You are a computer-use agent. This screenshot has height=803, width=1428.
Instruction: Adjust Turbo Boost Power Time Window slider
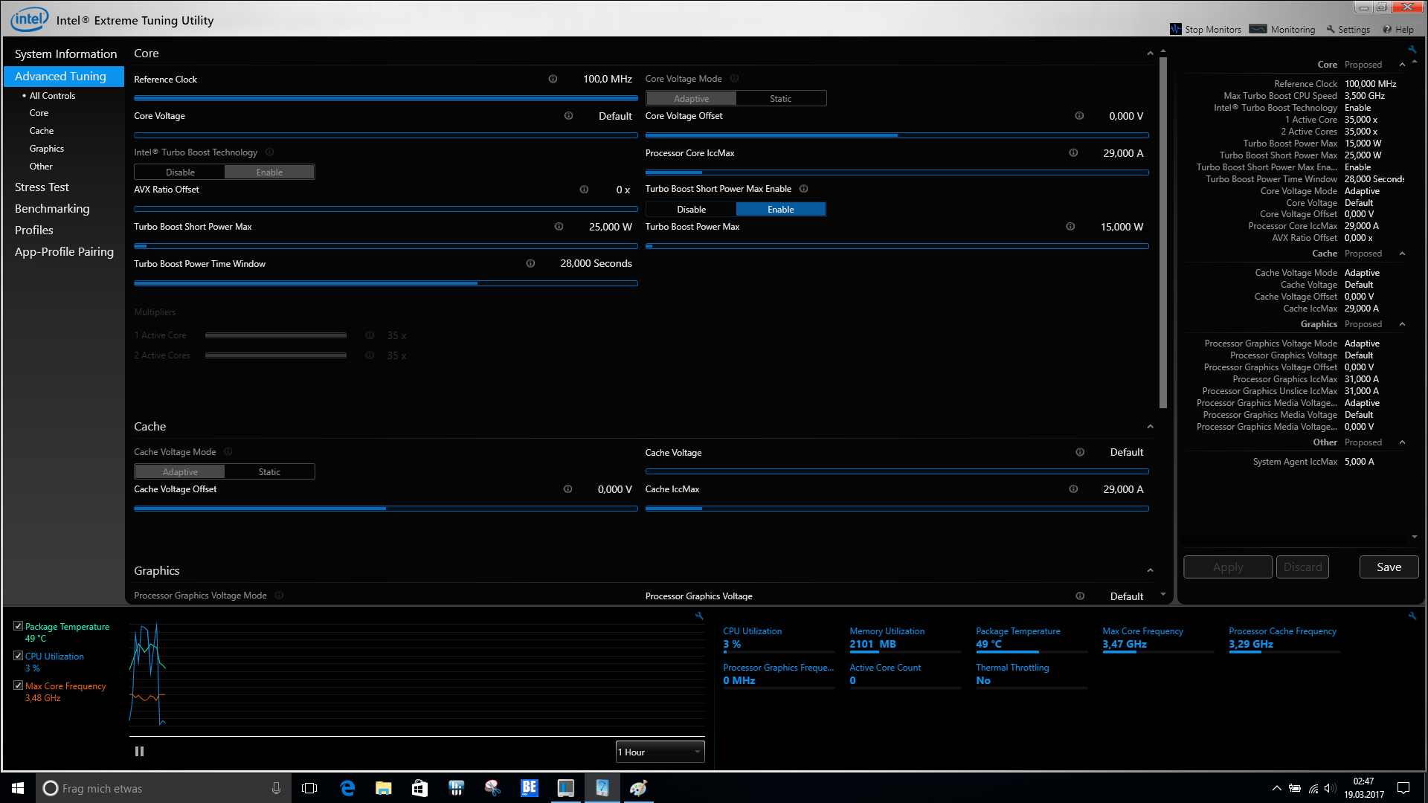477,283
